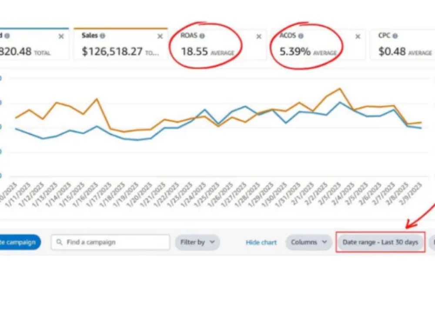Select the Sales metric card
Image resolution: width=435 pixels, height=326 pixels.
[120, 44]
